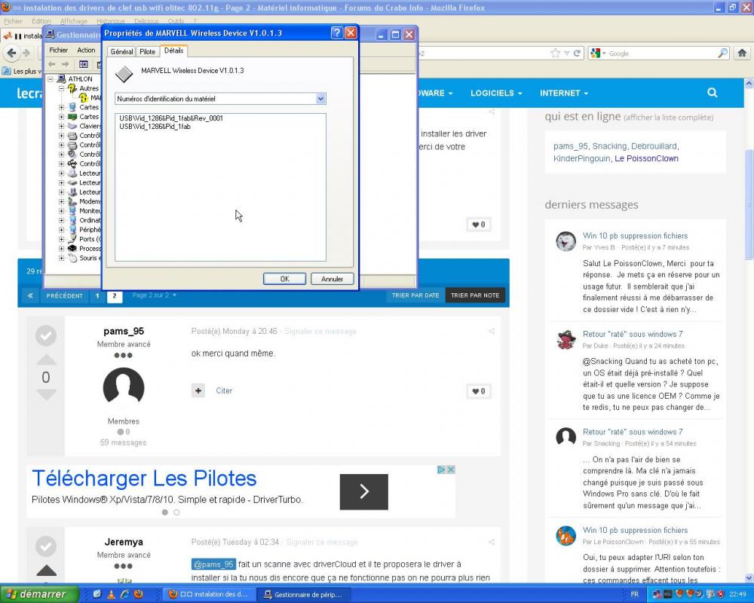Screen dimensions: 754x603
Task: Collapse the Autres périphériques tree node
Action: click(61, 88)
